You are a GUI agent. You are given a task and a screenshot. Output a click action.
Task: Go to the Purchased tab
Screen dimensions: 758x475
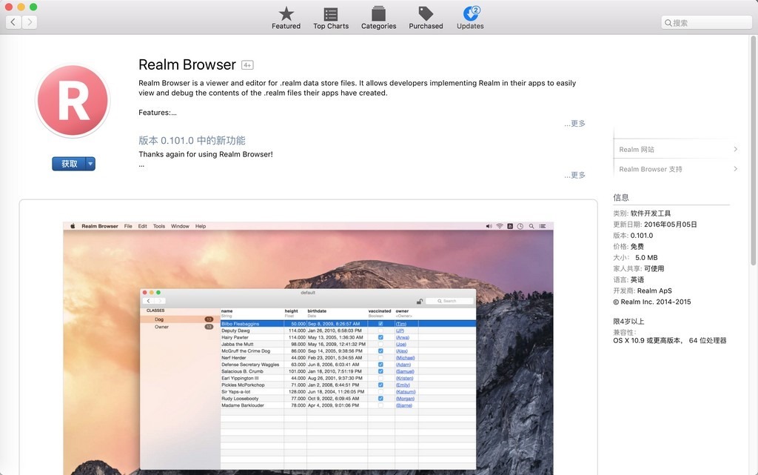[x=426, y=19]
